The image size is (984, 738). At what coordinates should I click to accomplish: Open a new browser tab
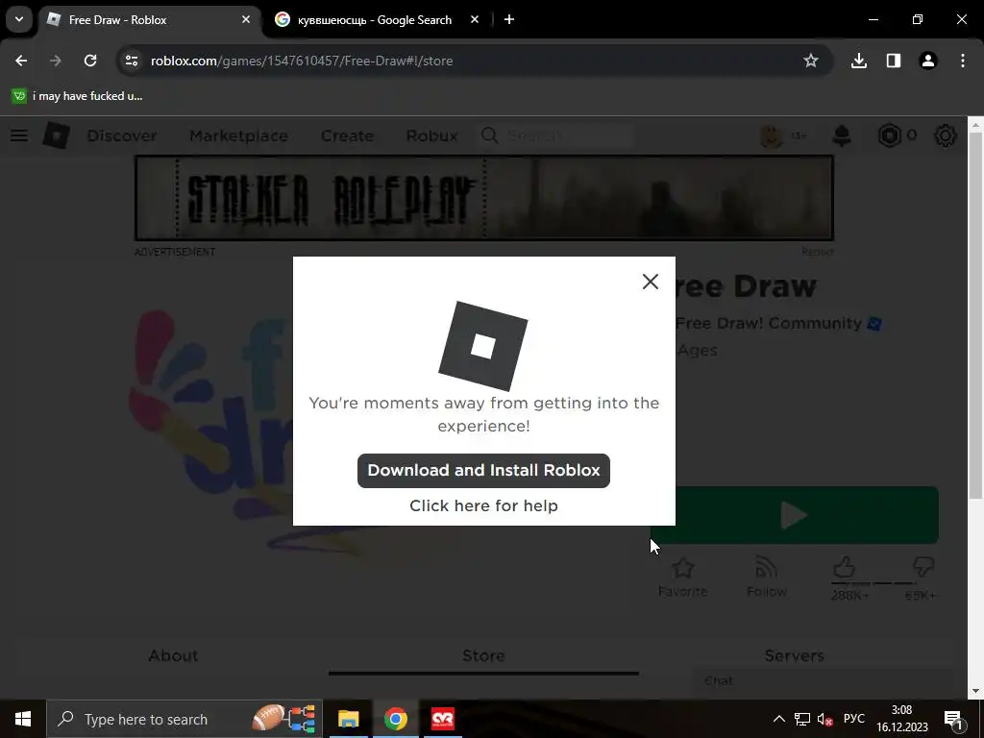[x=509, y=19]
